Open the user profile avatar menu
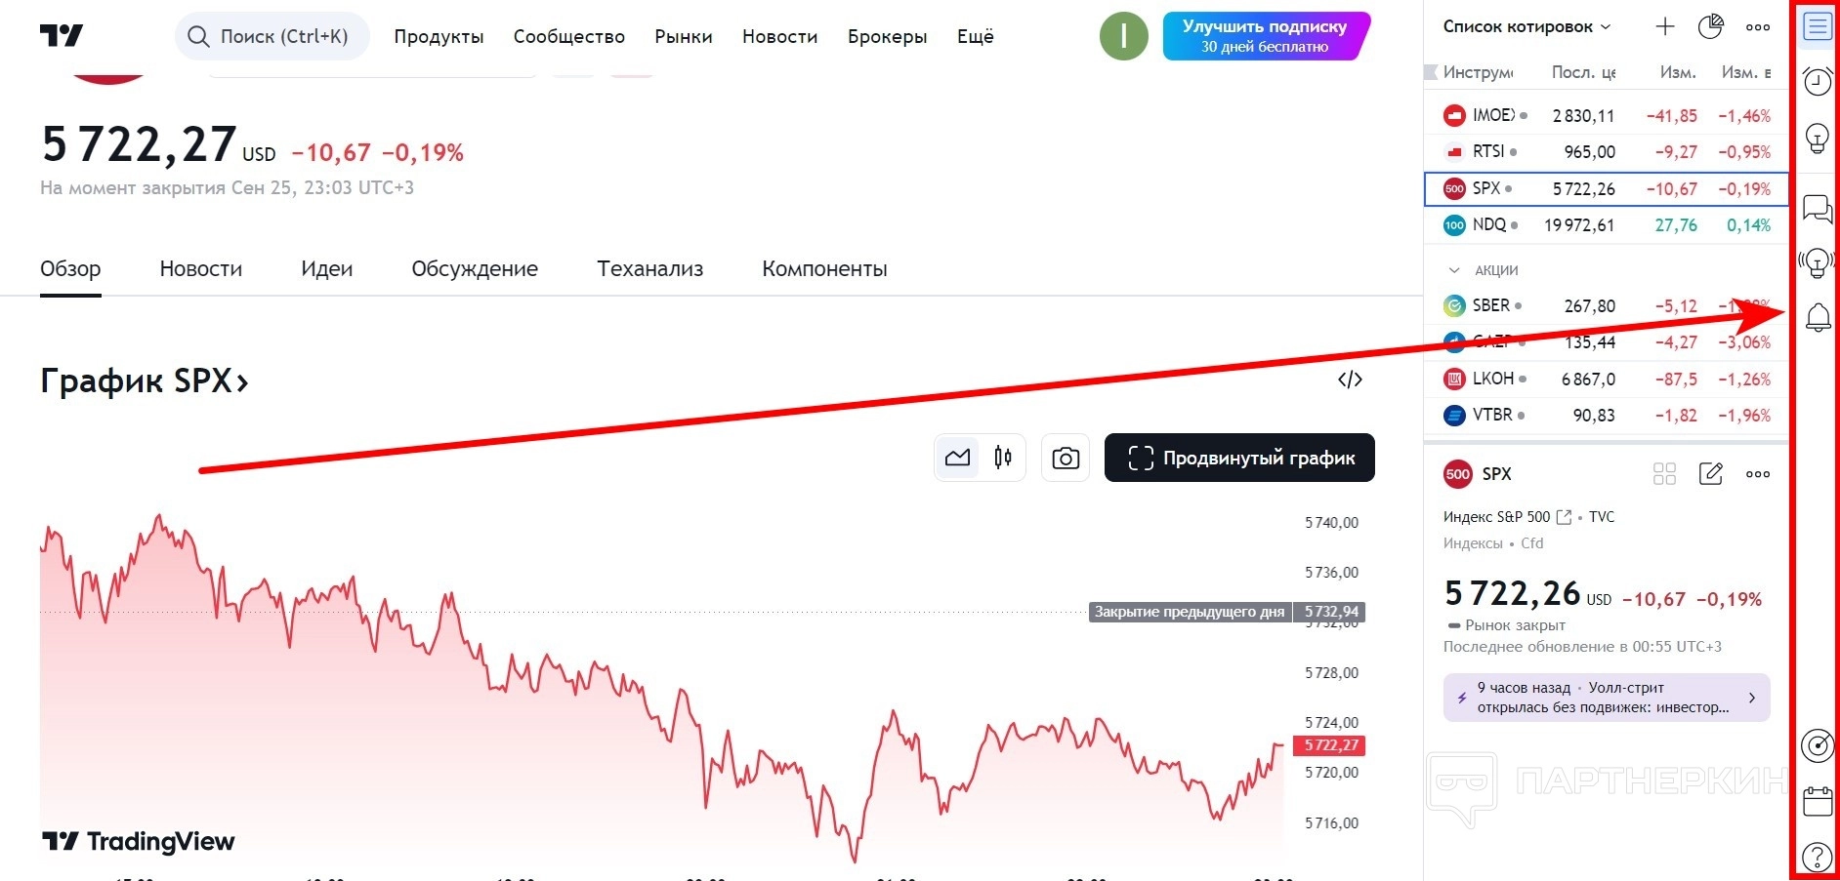Screen dimensions: 1840x881 pos(1123,36)
